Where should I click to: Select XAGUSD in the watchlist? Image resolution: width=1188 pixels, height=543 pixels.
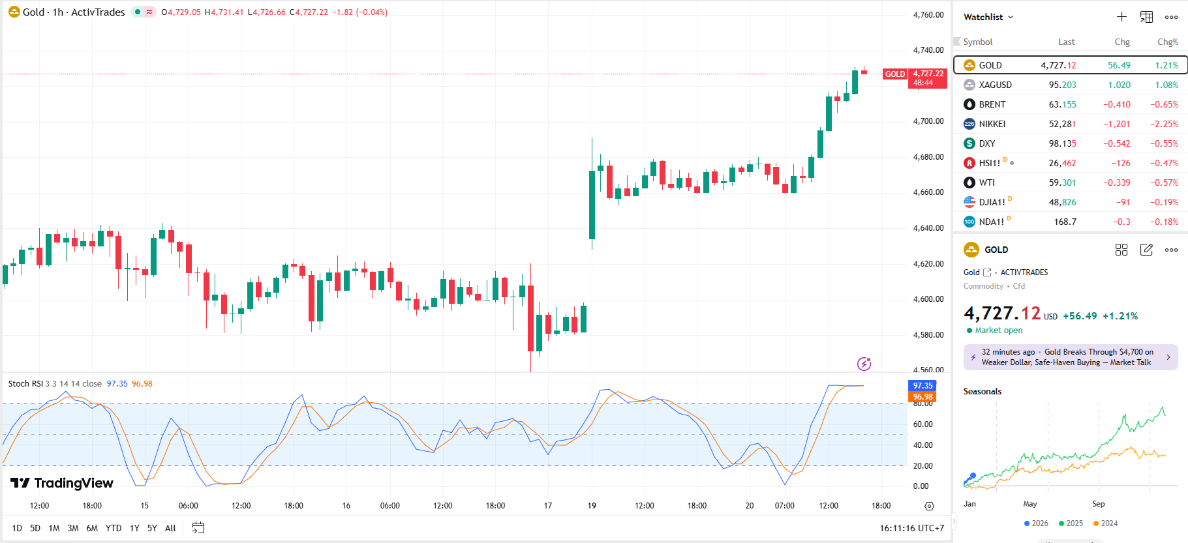click(x=995, y=85)
